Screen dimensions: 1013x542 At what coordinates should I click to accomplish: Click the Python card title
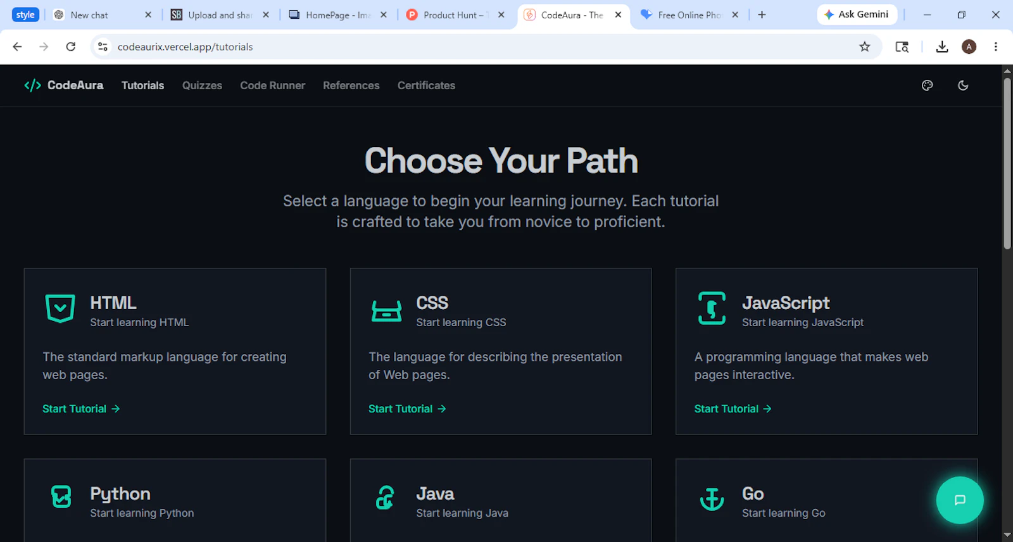[x=120, y=494]
